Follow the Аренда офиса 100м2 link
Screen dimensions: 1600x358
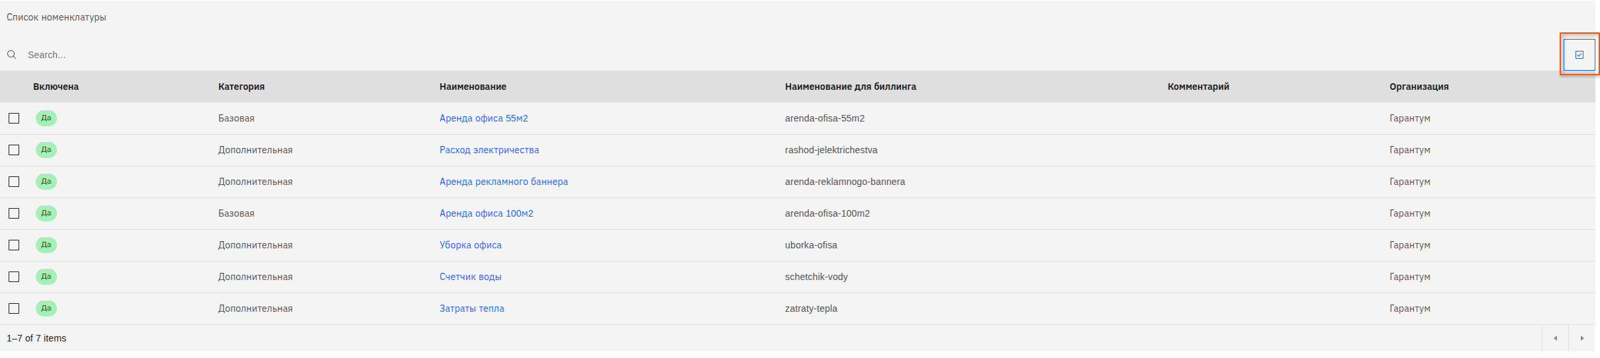pyautogui.click(x=486, y=213)
